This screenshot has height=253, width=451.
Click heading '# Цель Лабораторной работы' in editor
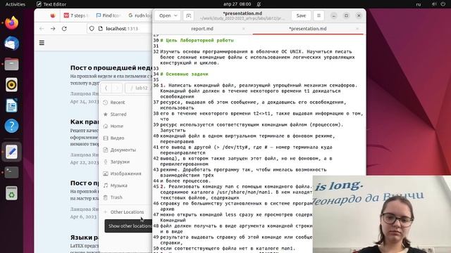point(197,41)
